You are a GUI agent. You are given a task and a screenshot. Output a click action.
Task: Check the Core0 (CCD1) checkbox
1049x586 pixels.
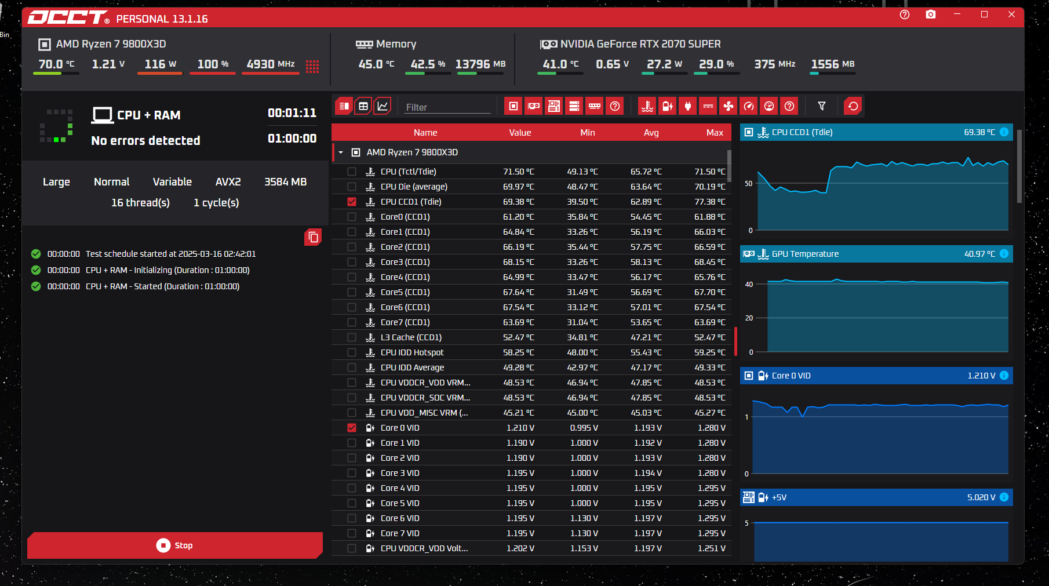(352, 217)
